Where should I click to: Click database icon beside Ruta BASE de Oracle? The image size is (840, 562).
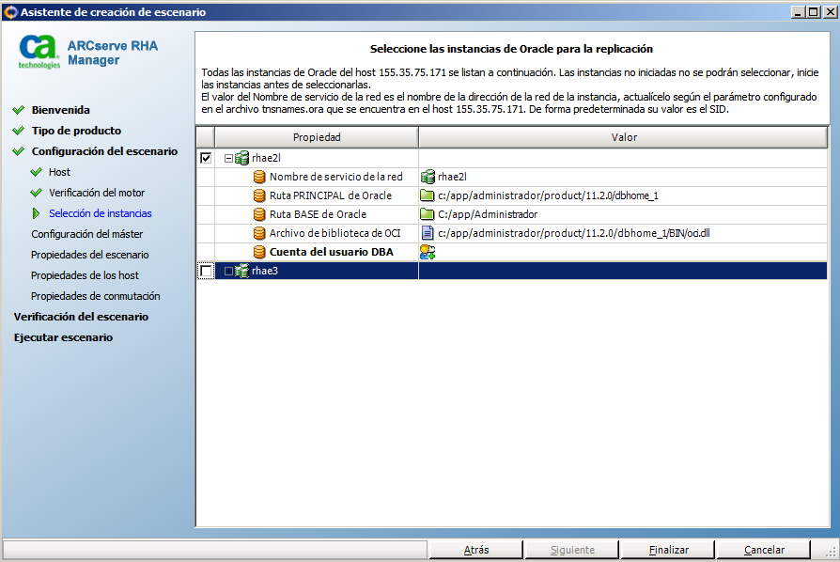point(259,214)
